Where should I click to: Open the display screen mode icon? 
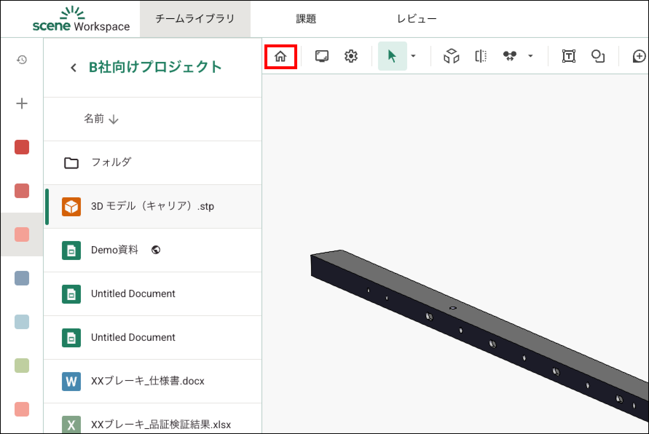coord(322,56)
